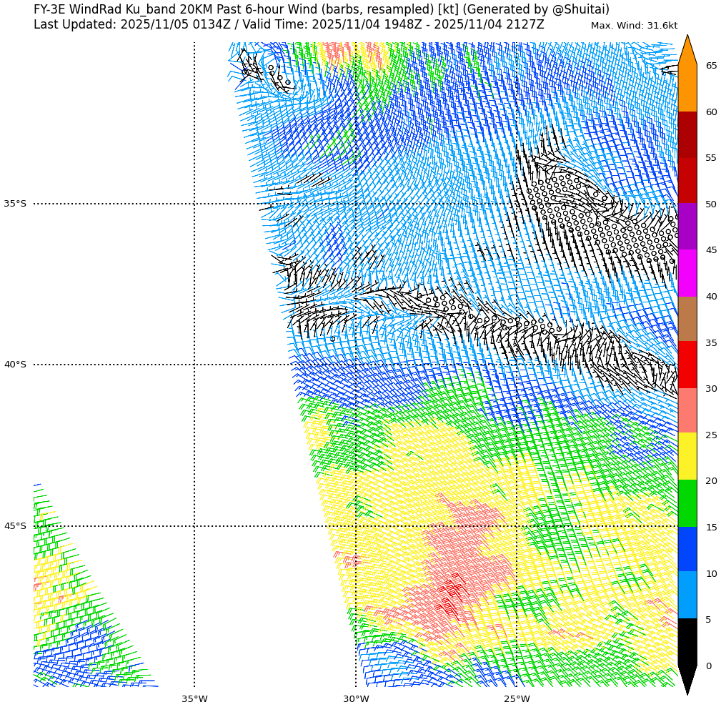The width and height of the screenshot is (721, 707).
Task: Choose the light blue 5–10 kt colorbar segment
Action: tap(687, 595)
